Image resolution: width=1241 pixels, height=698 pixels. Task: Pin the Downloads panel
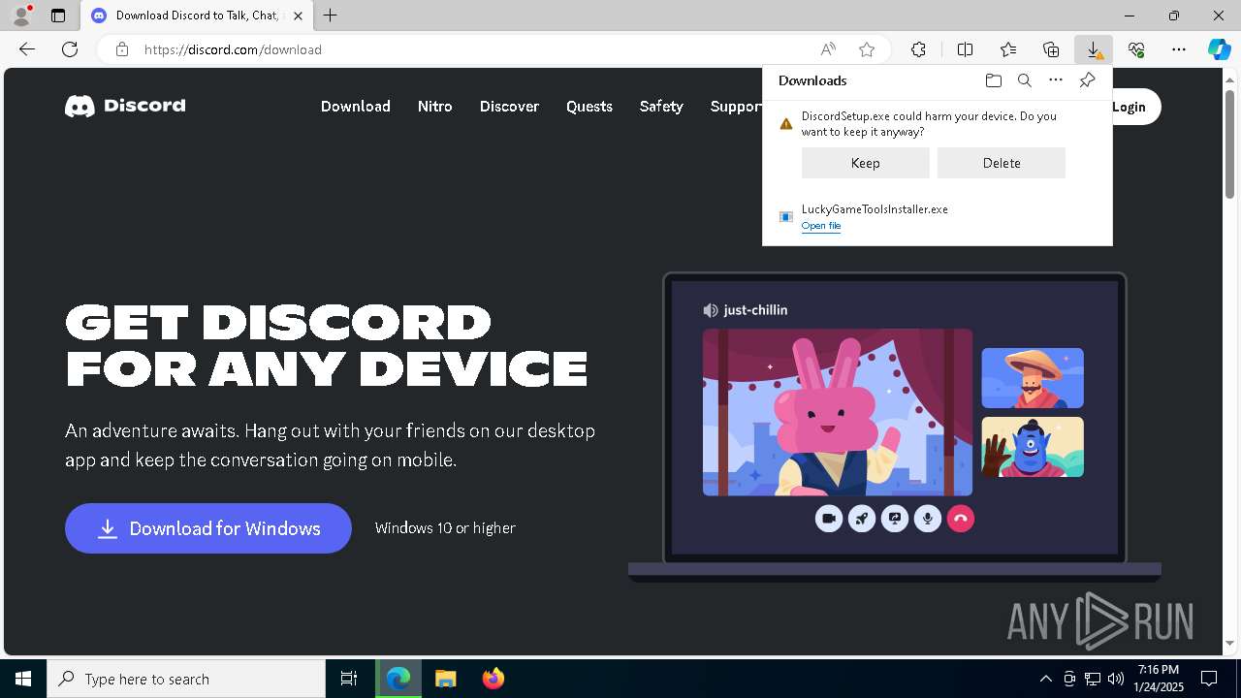1087,80
